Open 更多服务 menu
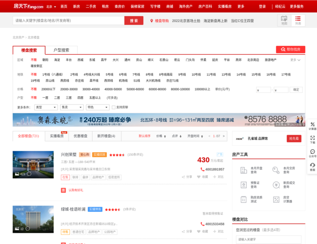 (x=297, y=6)
